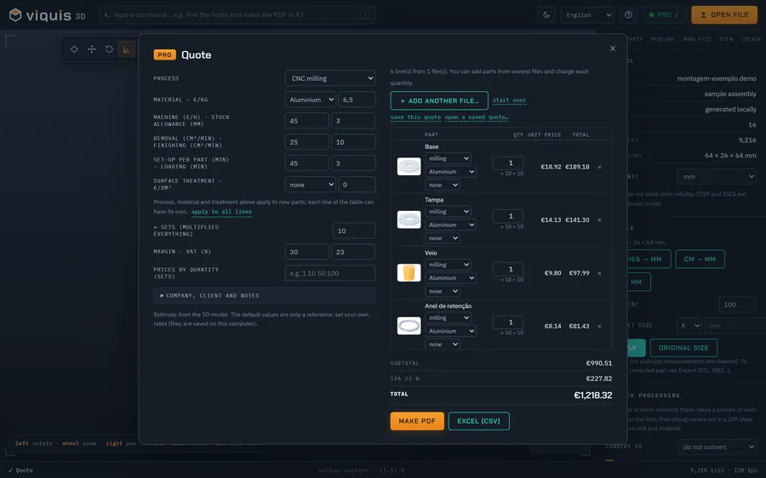Toggle the PRO status badge

click(664, 14)
